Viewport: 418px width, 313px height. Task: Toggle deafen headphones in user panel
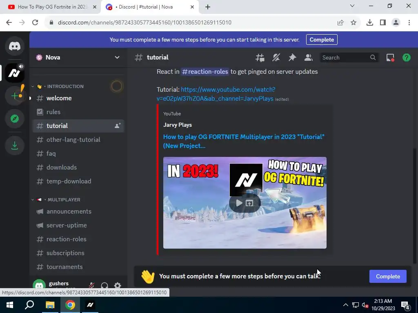(104, 286)
